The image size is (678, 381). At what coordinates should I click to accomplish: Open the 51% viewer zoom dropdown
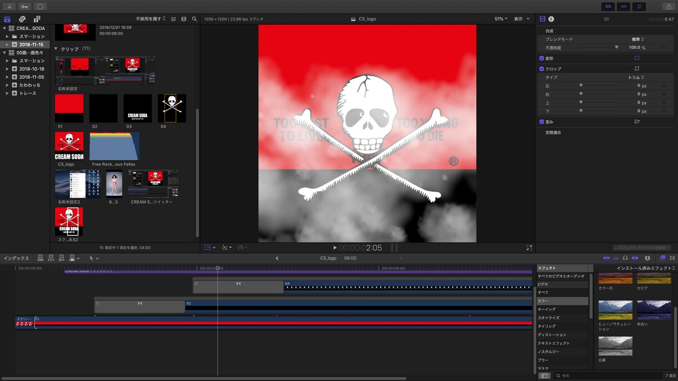(x=501, y=19)
